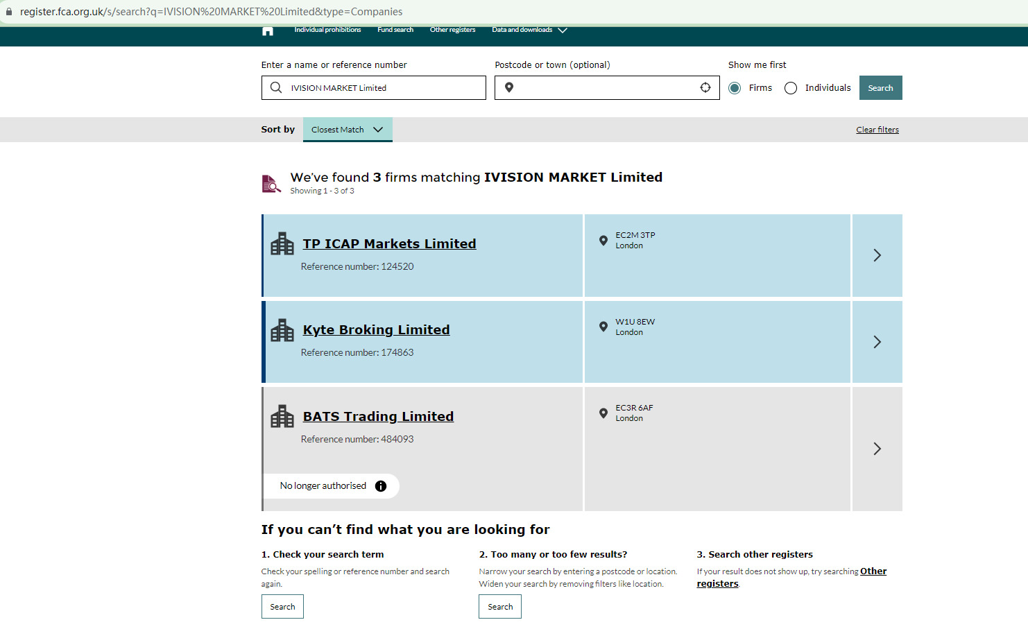Open the Fund search menu item
Image resolution: width=1028 pixels, height=629 pixels.
[x=395, y=30]
